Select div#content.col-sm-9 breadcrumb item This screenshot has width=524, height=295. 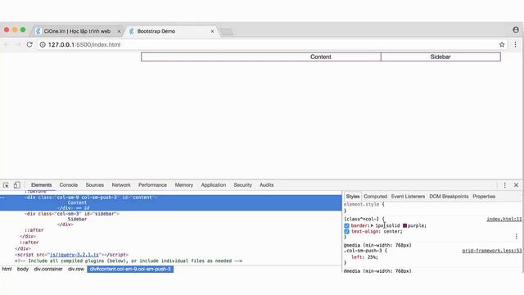pos(130,269)
